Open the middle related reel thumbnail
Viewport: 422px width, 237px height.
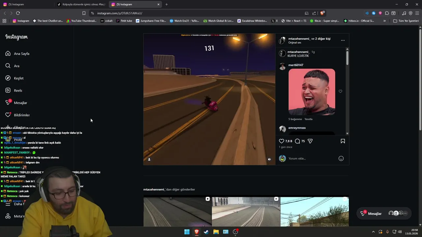point(246,212)
